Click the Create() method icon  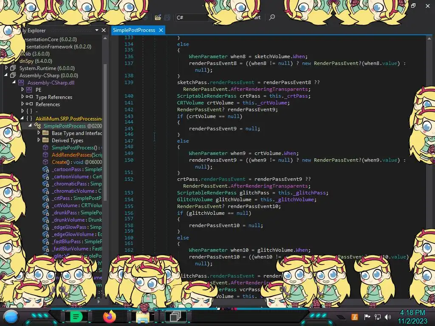click(x=45, y=162)
